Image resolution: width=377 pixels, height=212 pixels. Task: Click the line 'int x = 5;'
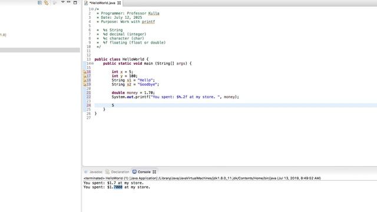coord(122,72)
